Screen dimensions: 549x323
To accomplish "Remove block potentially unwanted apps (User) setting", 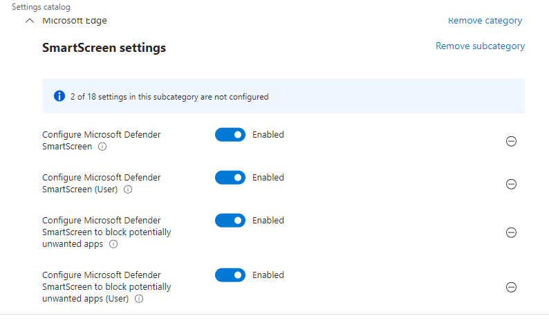I will [x=512, y=287].
